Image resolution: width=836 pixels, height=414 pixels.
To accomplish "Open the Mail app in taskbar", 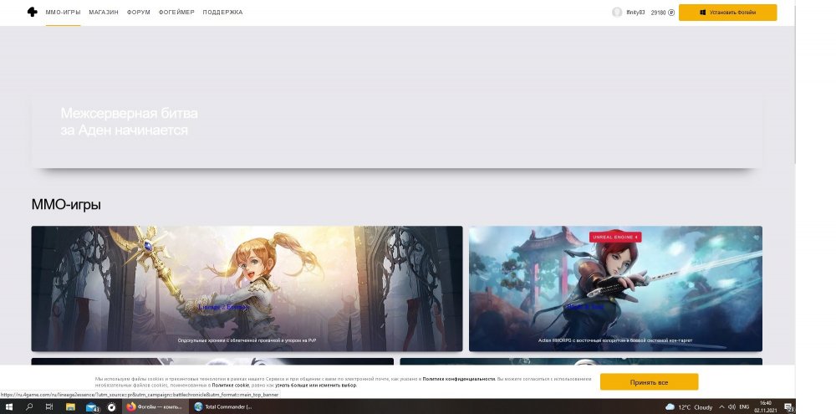I will [91, 406].
